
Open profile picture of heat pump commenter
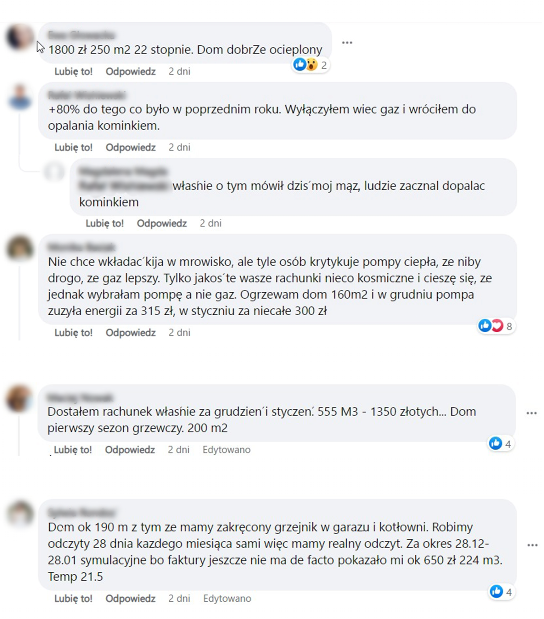click(x=20, y=247)
